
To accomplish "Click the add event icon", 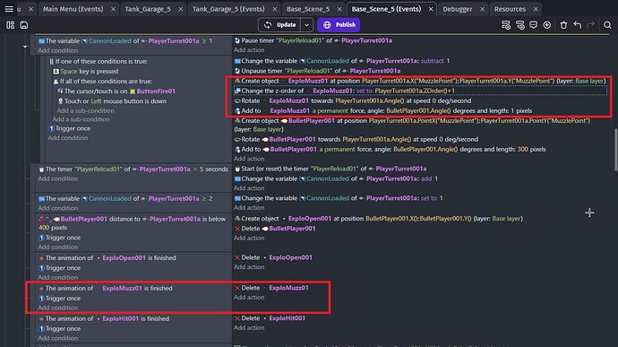I will click(x=506, y=25).
